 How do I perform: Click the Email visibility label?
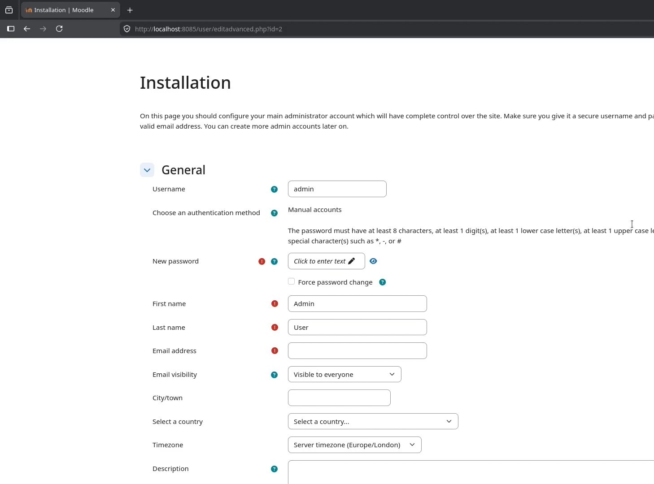tap(174, 375)
